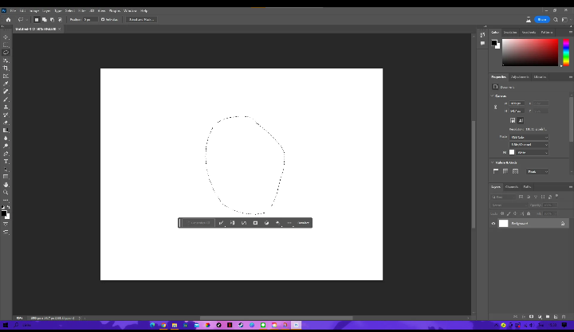This screenshot has height=332, width=574.
Task: Click the Feather value input field
Action: [90, 20]
